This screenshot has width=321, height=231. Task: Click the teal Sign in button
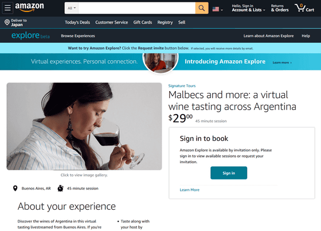pos(229,173)
